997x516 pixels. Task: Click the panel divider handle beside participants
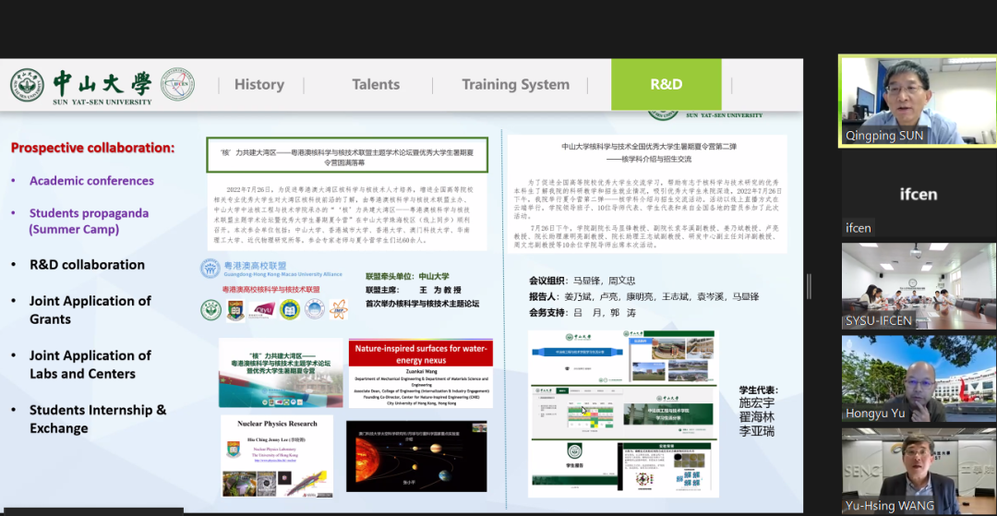tap(810, 286)
